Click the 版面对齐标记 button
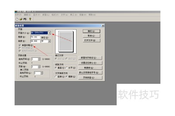 [x=90, y=58]
